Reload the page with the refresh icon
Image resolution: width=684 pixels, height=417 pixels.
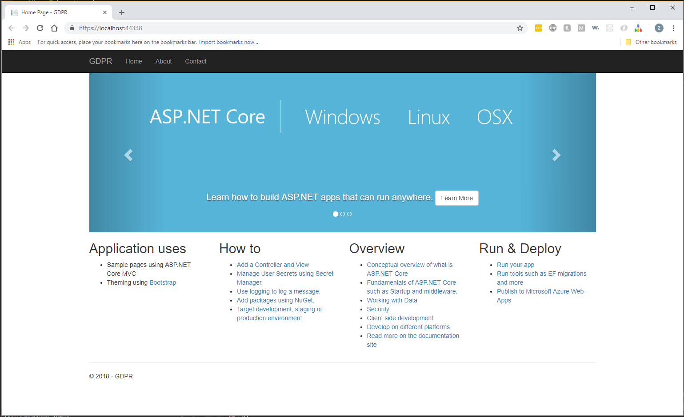(x=40, y=28)
